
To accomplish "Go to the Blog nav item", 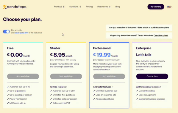I will pos(118,7).
